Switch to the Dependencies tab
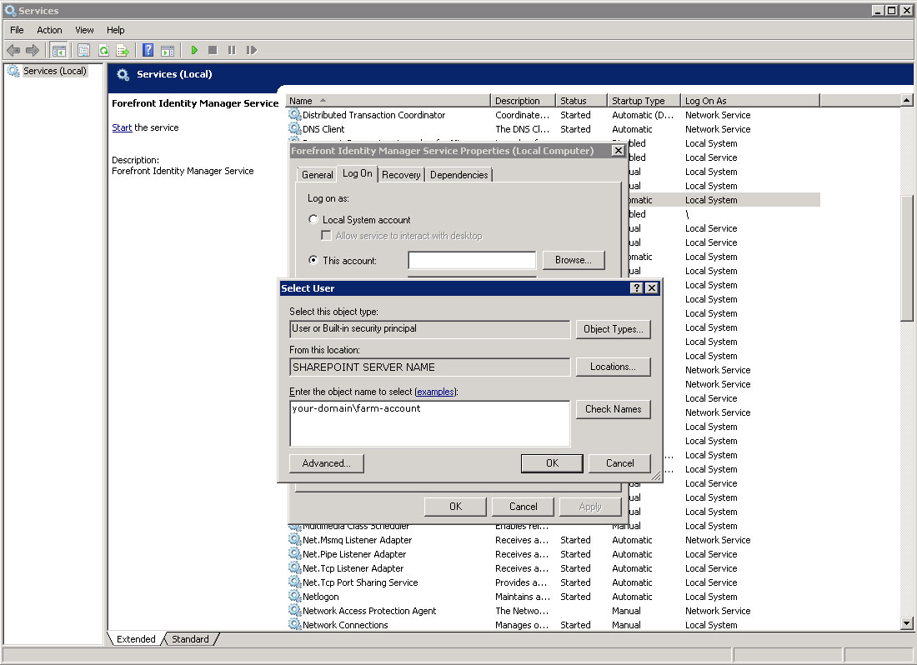 pyautogui.click(x=459, y=175)
